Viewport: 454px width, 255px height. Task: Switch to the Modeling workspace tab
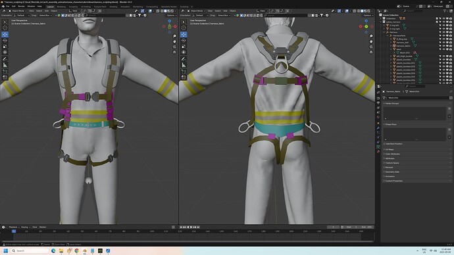(x=61, y=7)
